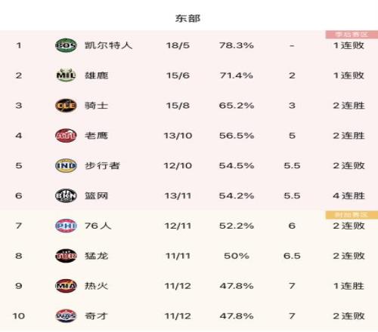Select the rank 10 奇才 row name
This screenshot has width=378, height=332.
[x=96, y=316]
